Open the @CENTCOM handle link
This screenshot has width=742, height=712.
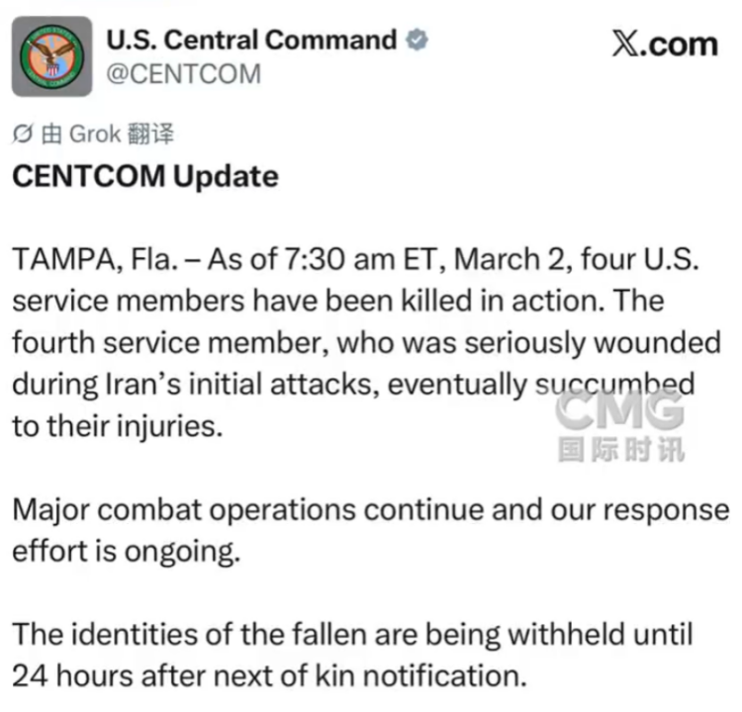[x=183, y=74]
